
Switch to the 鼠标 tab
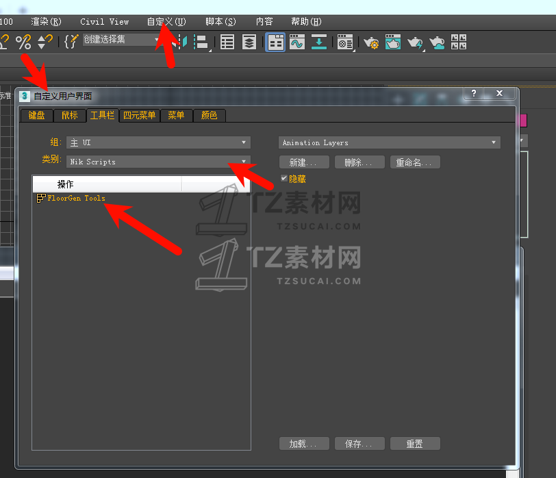[70, 115]
